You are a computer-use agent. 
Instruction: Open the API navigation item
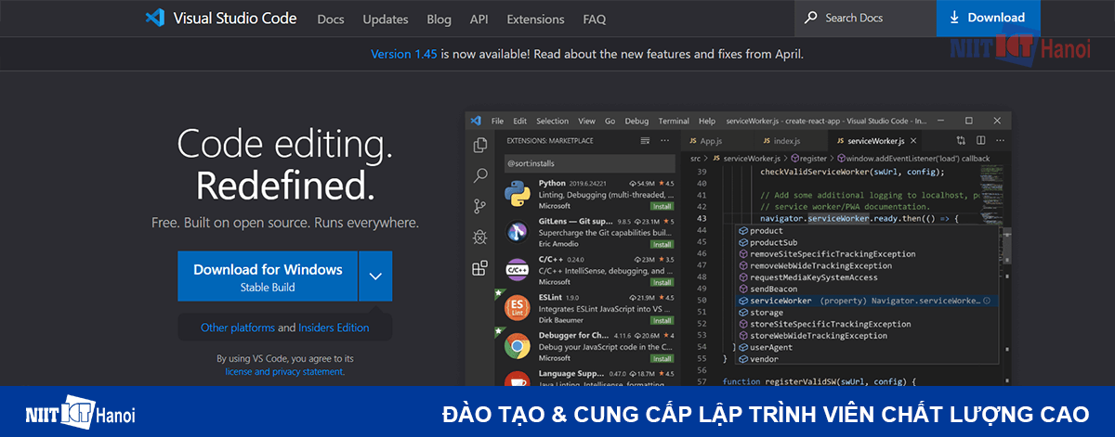[479, 19]
